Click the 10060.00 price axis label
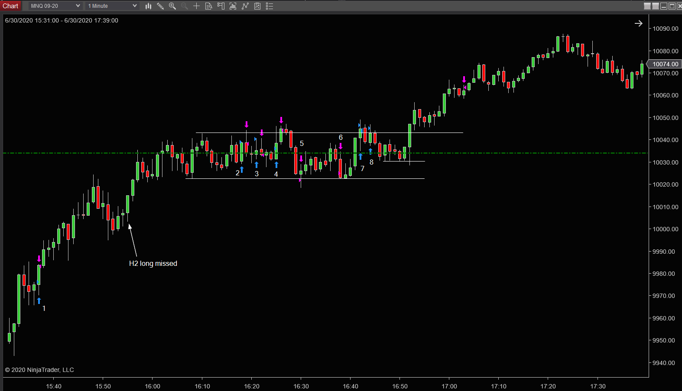Image resolution: width=682 pixels, height=391 pixels. coord(666,95)
